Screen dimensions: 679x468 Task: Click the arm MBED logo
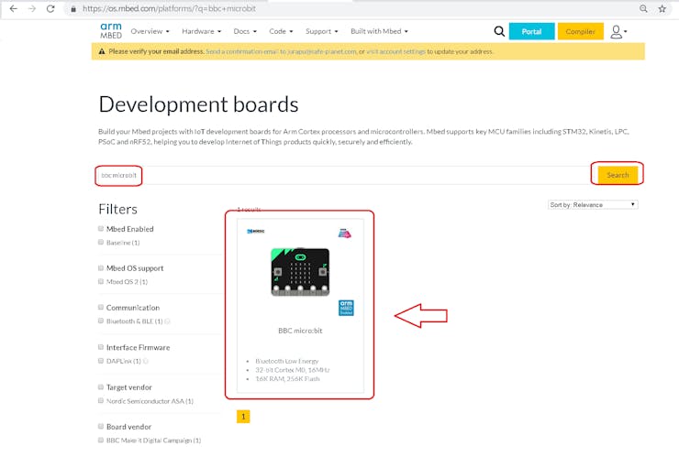point(111,31)
